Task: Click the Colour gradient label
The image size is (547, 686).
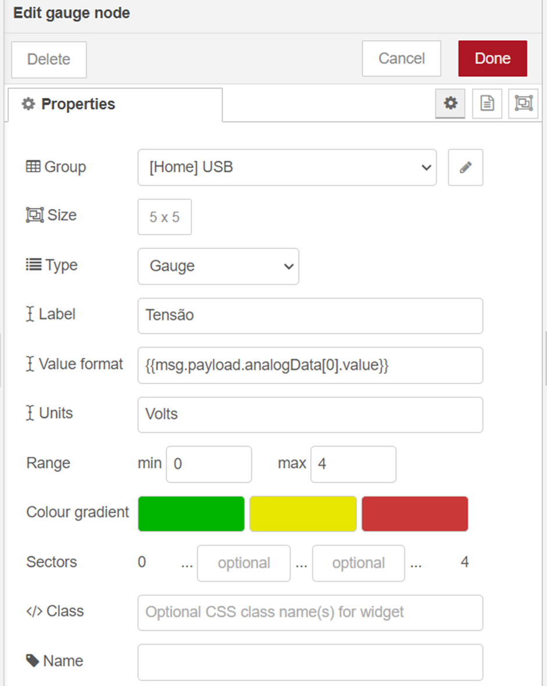Action: 77,512
